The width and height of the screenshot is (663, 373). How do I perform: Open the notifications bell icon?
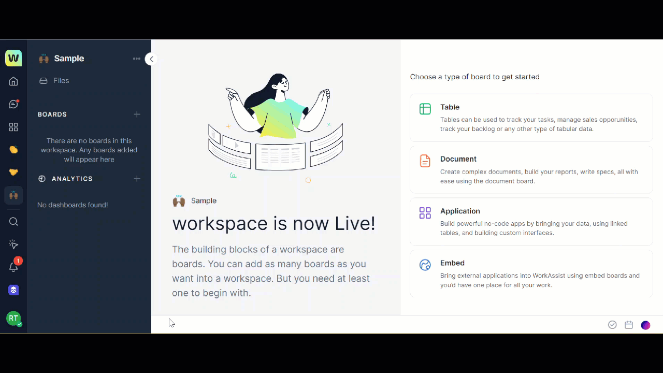click(13, 267)
